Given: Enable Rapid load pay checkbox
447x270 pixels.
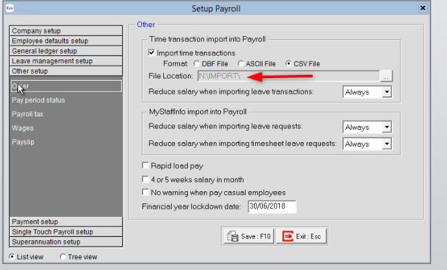Looking at the screenshot, I should [145, 165].
